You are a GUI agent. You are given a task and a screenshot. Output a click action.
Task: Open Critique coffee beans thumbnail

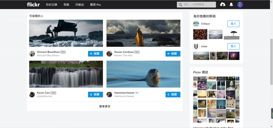tap(200, 34)
